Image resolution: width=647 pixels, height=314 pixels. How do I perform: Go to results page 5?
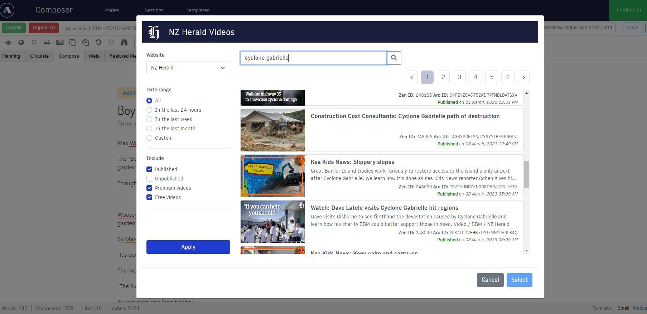pyautogui.click(x=492, y=77)
